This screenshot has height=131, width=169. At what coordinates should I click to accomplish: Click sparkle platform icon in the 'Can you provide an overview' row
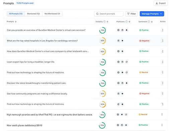coord(126,30)
